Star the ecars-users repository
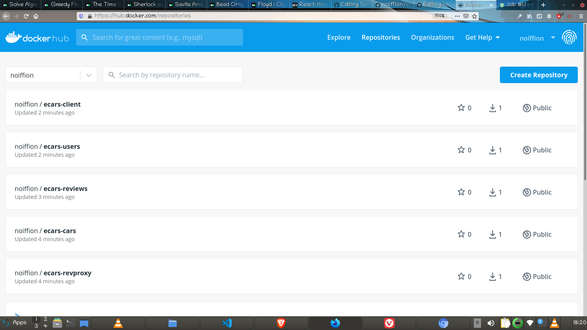Screen dimensions: 587x330 click(x=461, y=150)
